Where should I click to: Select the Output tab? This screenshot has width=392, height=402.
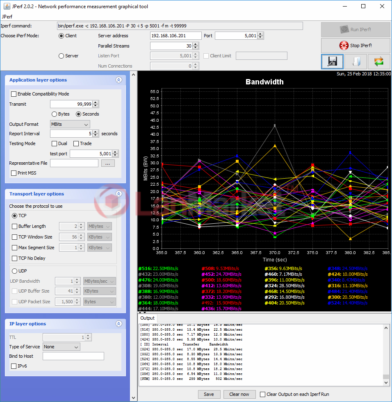(x=147, y=318)
